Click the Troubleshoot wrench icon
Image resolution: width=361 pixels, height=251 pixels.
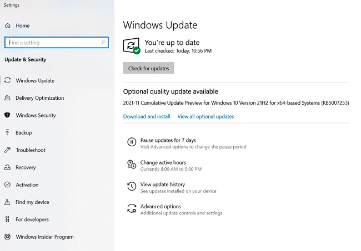coord(7,150)
